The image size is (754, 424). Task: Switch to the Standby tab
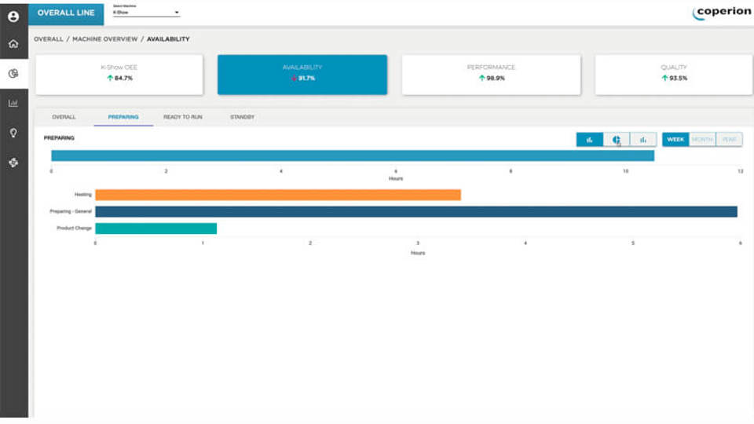coord(242,117)
